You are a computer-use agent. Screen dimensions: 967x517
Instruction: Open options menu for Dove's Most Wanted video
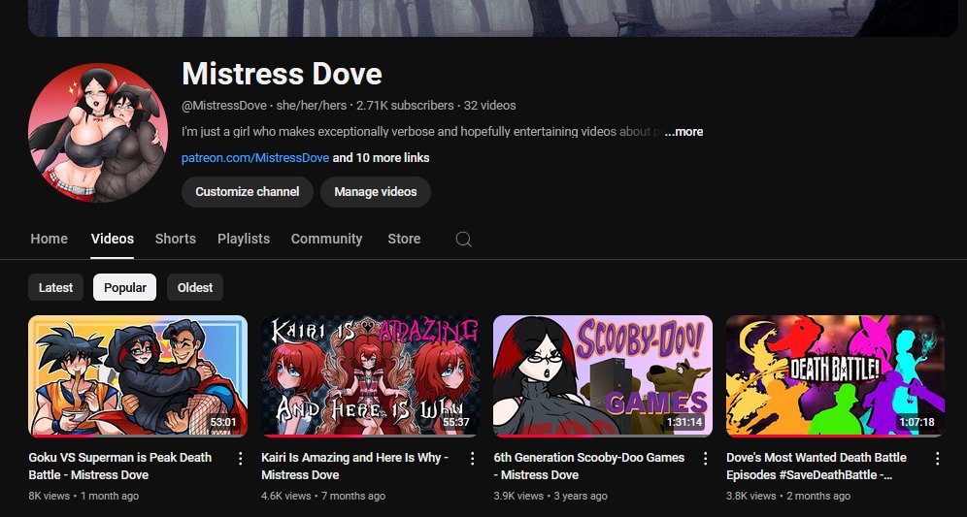(x=938, y=458)
